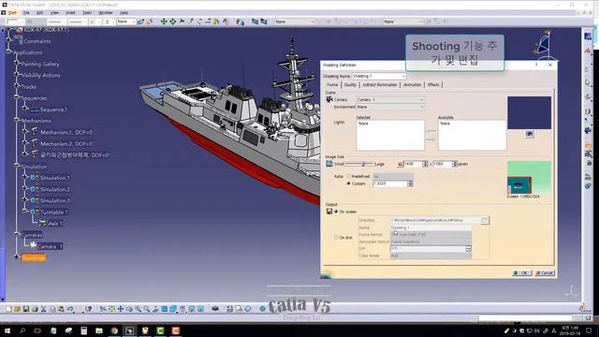The width and height of the screenshot is (599, 337).
Task: Collapse the Mechanisms tree node
Action: (x=17, y=121)
